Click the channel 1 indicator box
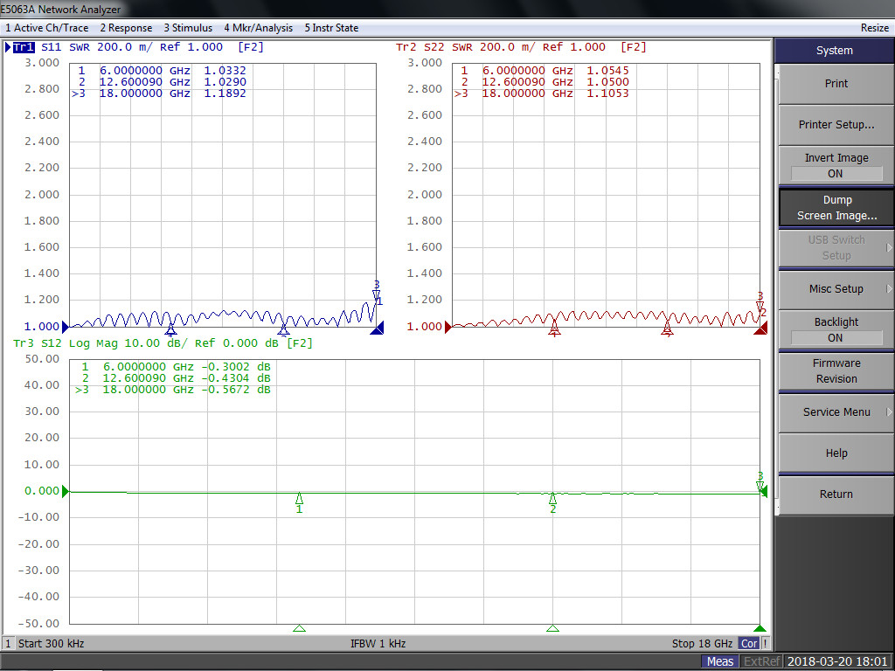Image resolution: width=895 pixels, height=671 pixels. click(x=8, y=644)
